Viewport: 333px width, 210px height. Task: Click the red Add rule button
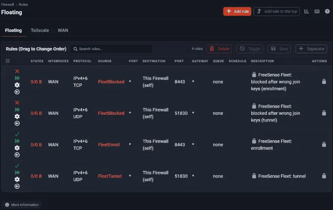(237, 12)
